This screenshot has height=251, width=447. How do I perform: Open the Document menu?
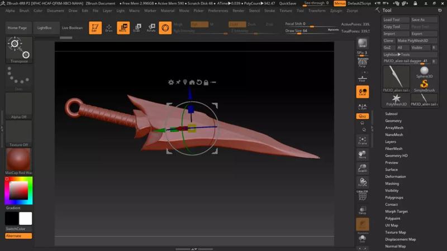point(55,11)
